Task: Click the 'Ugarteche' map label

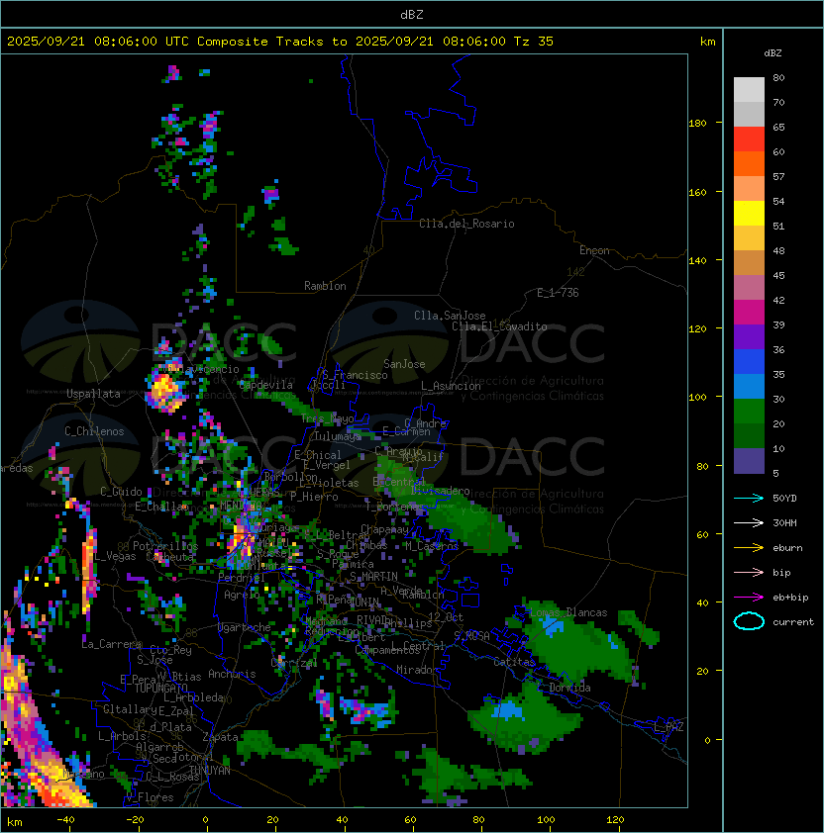Action: (245, 627)
